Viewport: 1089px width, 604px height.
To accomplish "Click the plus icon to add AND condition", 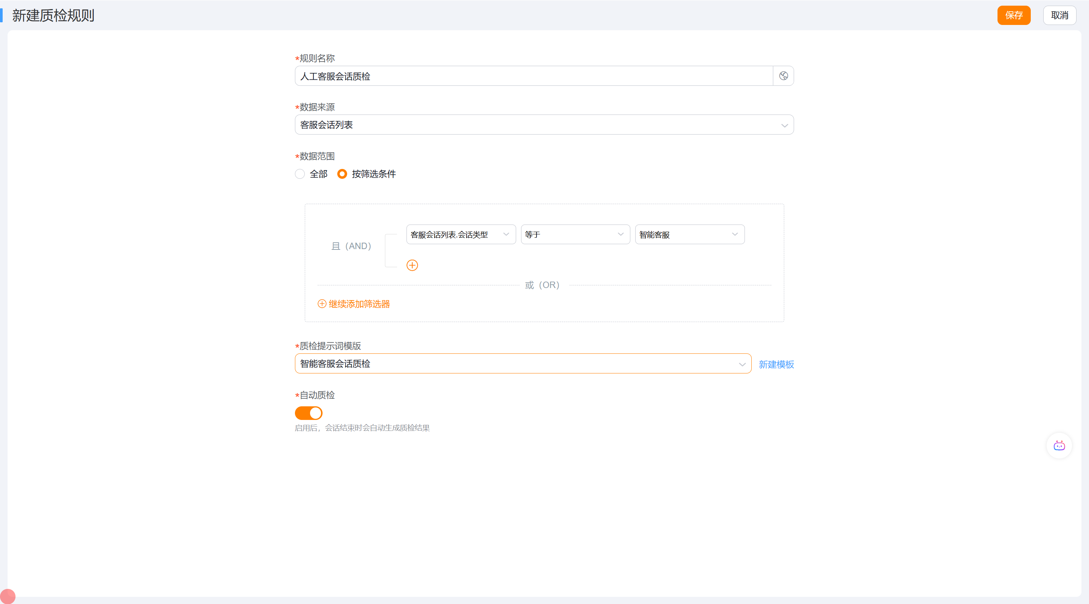I will pos(412,265).
